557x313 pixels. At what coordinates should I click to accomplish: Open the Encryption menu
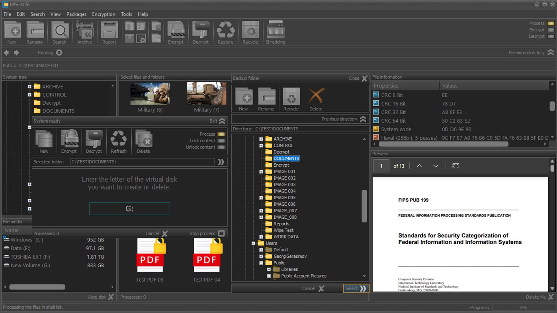tap(104, 14)
